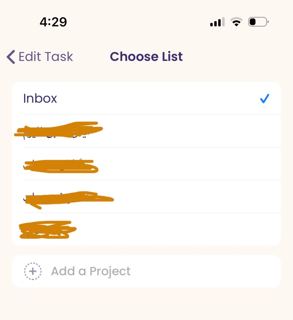Select the second orange-scribbled list row

[61, 165]
